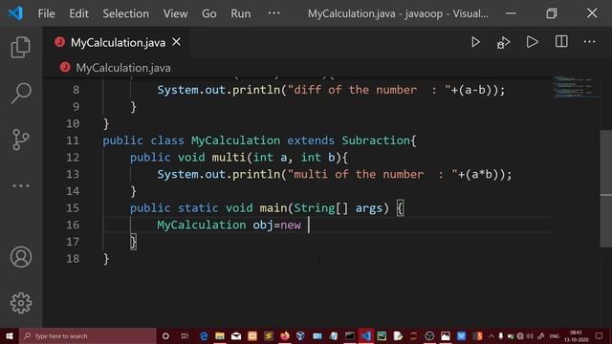This screenshot has height=344, width=612.
Task: Click the "multi of the number" string
Action: point(359,174)
